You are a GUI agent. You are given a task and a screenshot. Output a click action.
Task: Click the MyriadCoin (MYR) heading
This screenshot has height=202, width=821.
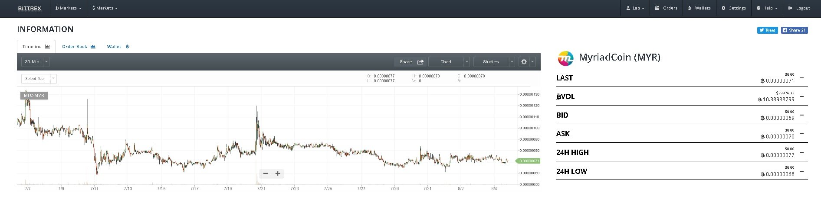click(620, 57)
